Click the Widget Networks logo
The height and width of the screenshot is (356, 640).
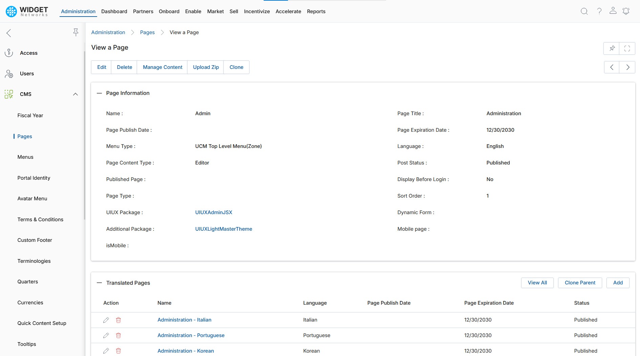coord(27,11)
